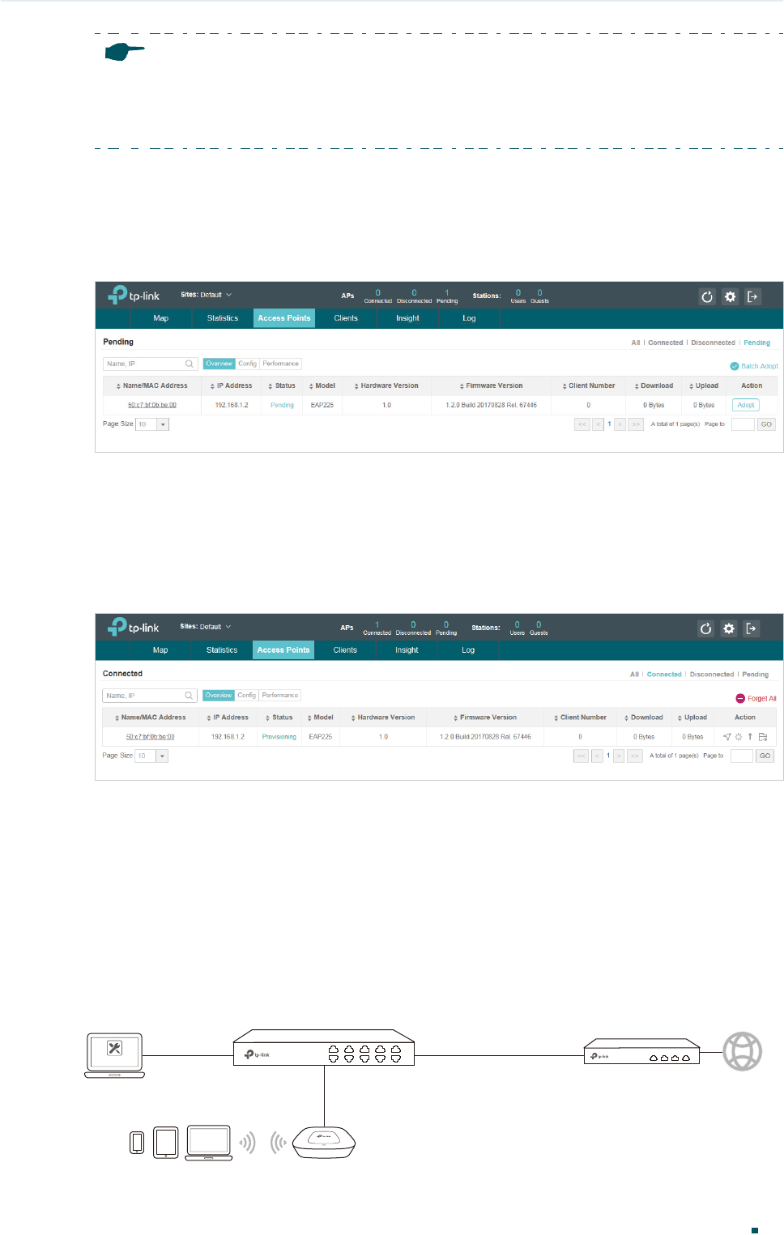The image size is (784, 1235).
Task: Sort by Status on the Connected table
Action: point(279,718)
